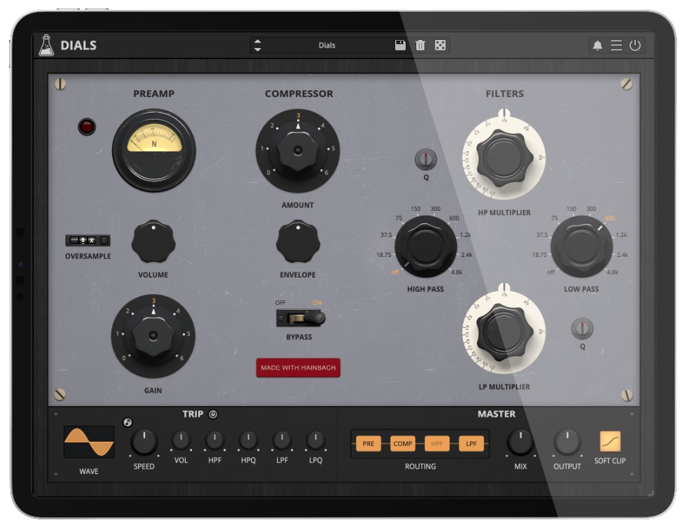Click the high pass 4.8k position label

(x=456, y=272)
